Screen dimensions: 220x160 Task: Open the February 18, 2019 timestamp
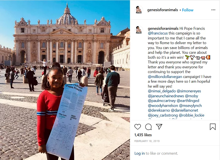coord(147,141)
